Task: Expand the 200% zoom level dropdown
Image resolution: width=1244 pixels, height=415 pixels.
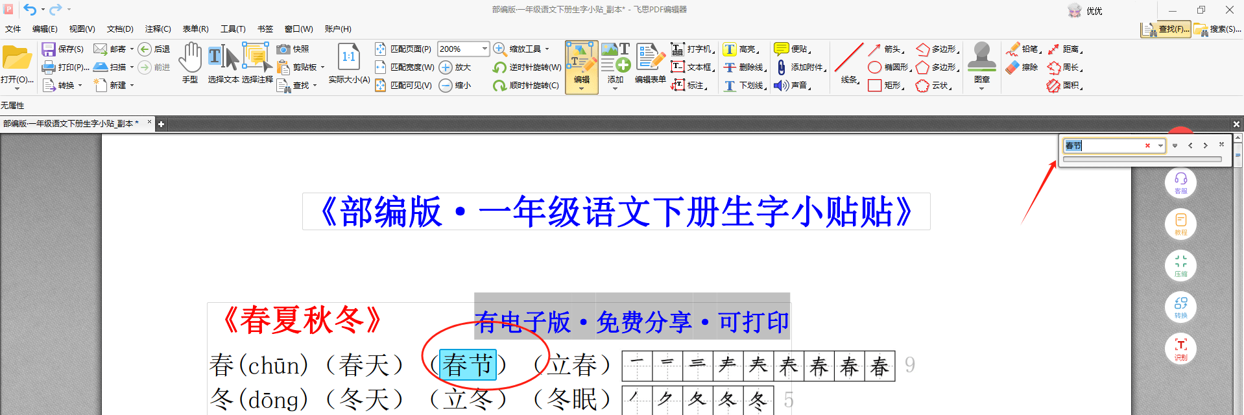Action: point(484,49)
